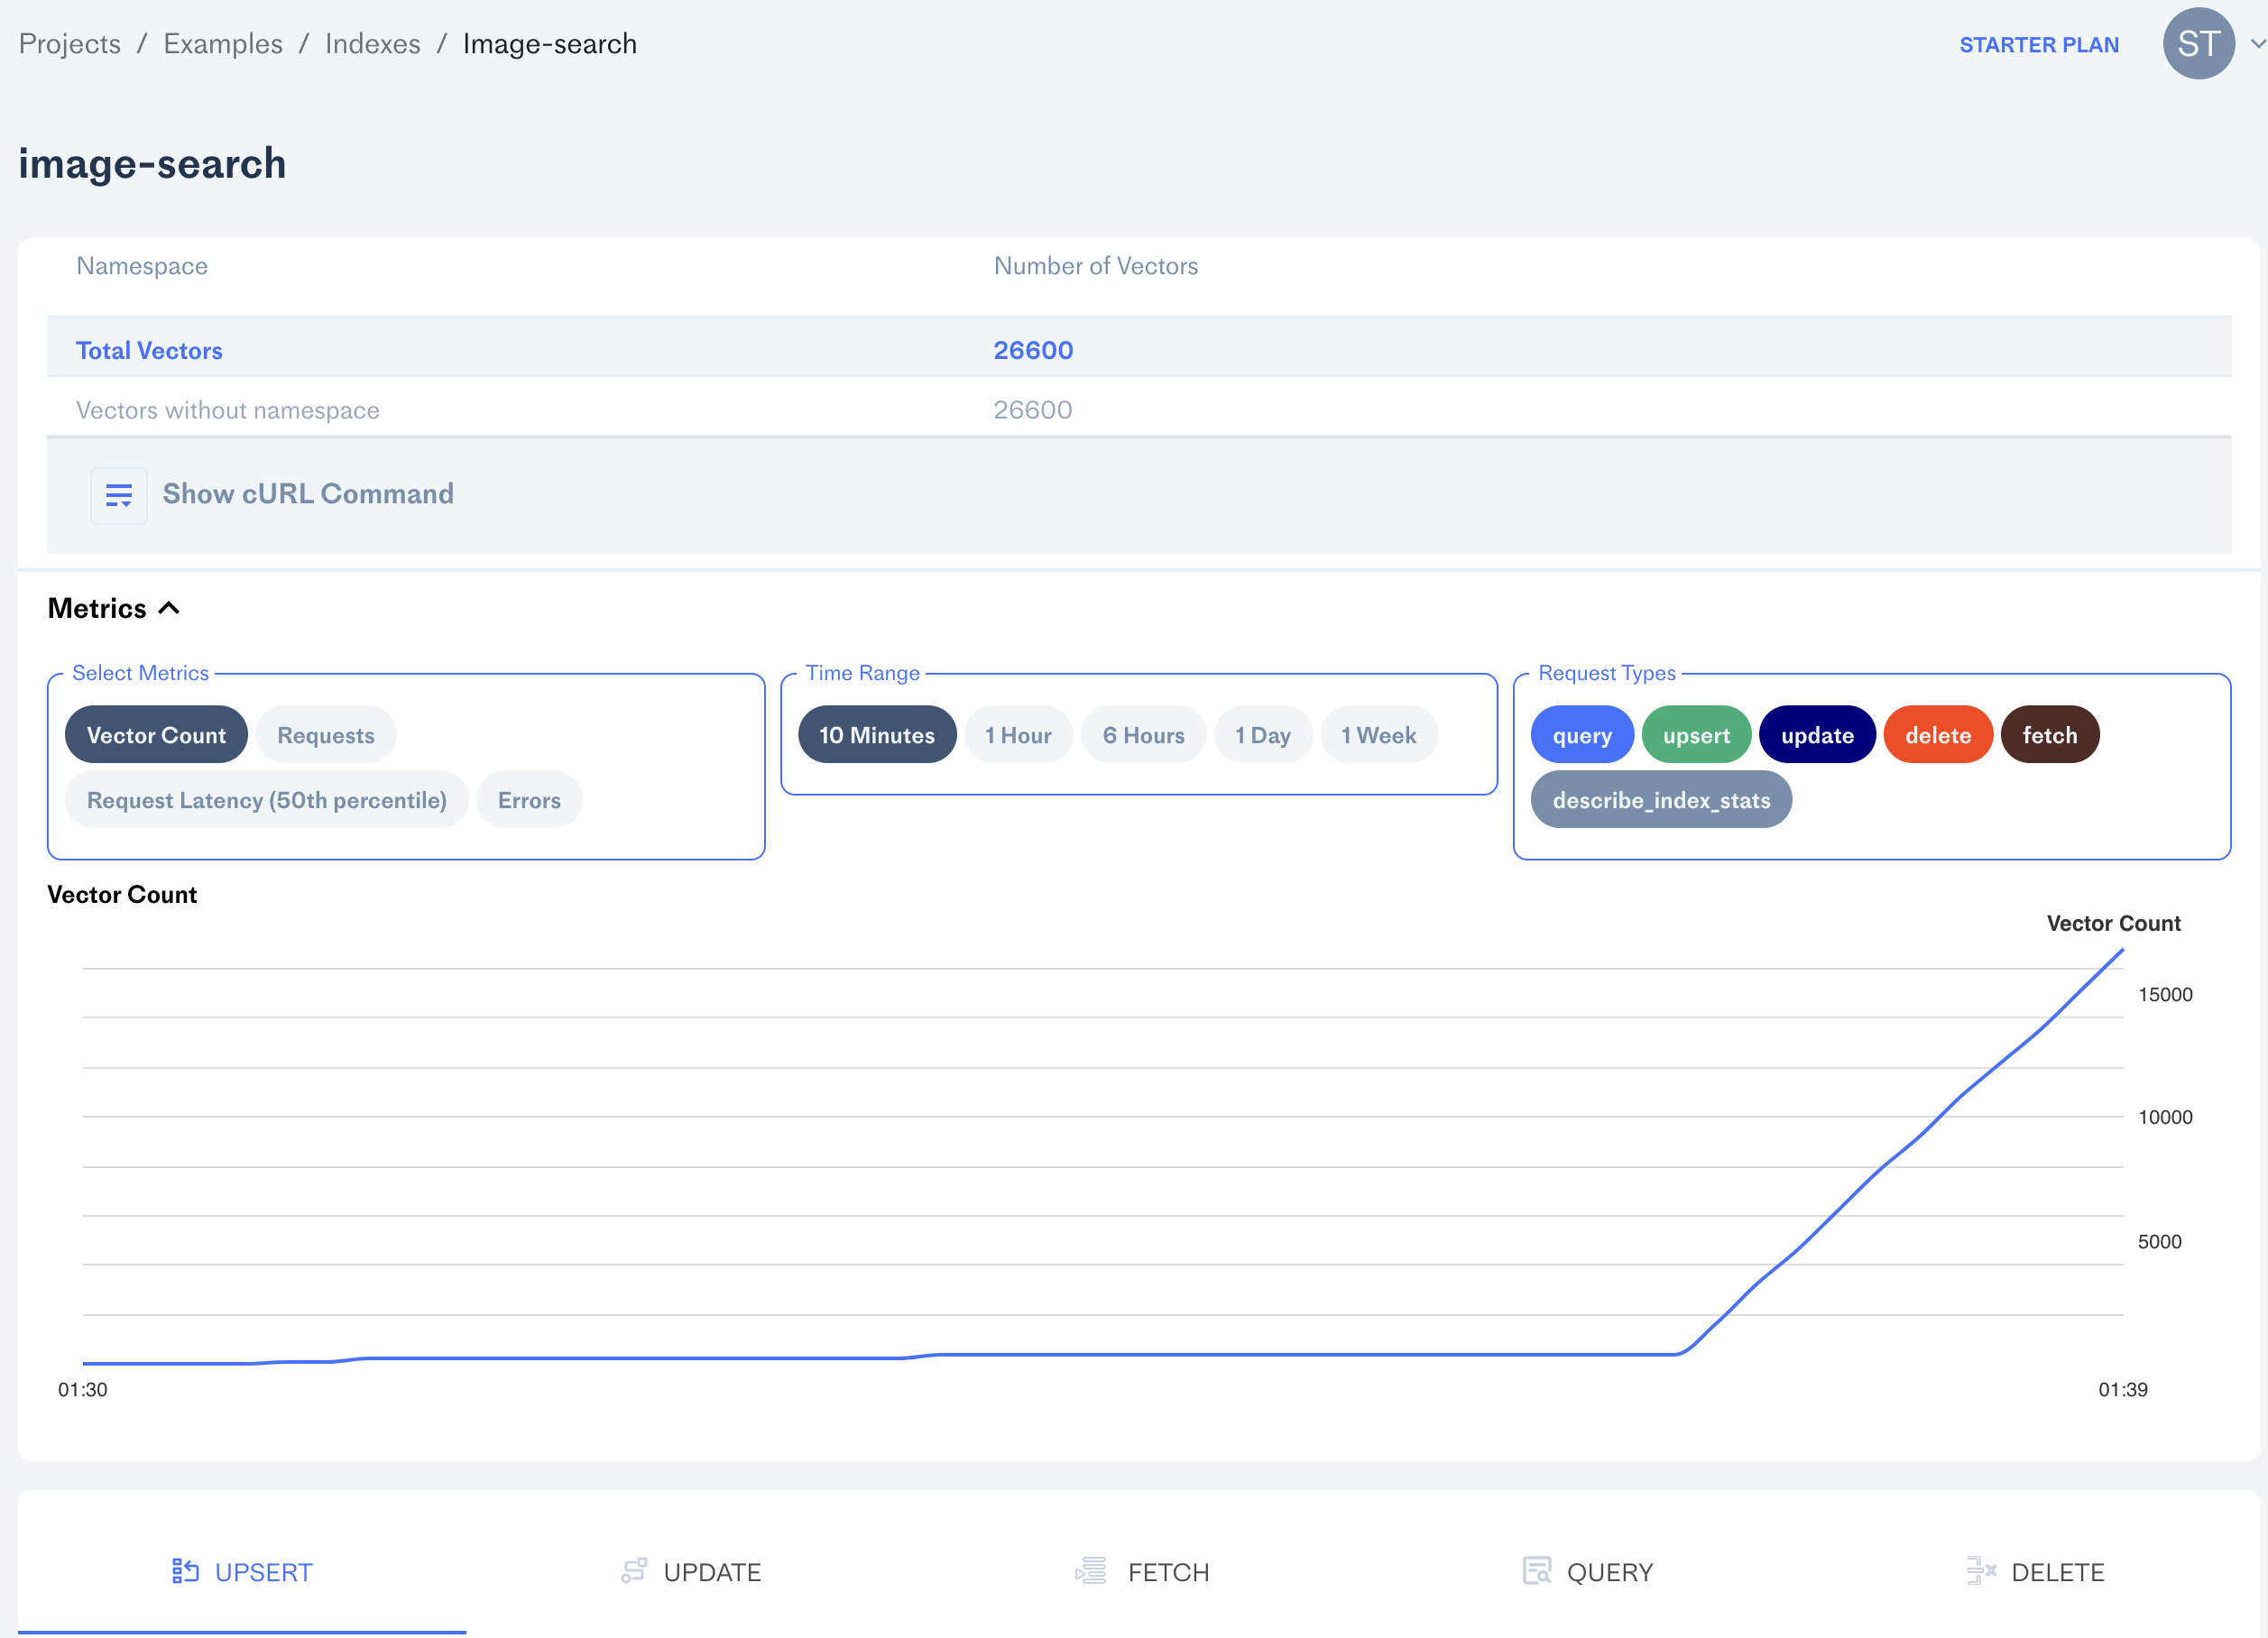The width and height of the screenshot is (2268, 1638).
Task: Click the Delete tab icon
Action: pyautogui.click(x=1980, y=1571)
